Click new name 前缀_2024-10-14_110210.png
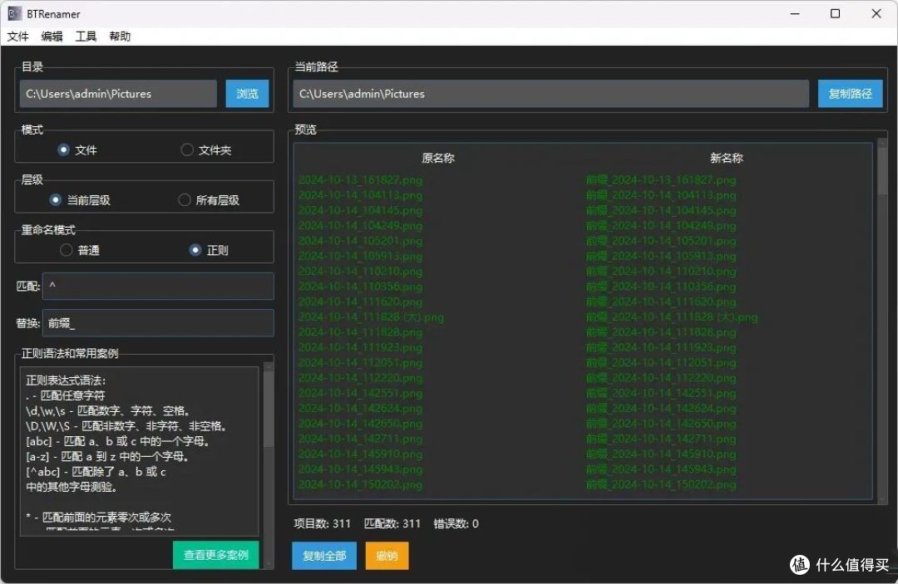898x584 pixels. (661, 271)
